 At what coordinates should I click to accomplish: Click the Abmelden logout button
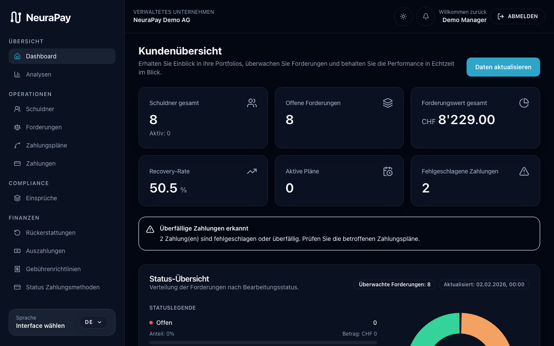pyautogui.click(x=518, y=16)
